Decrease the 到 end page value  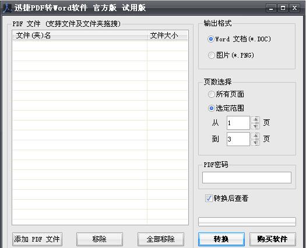256,143
